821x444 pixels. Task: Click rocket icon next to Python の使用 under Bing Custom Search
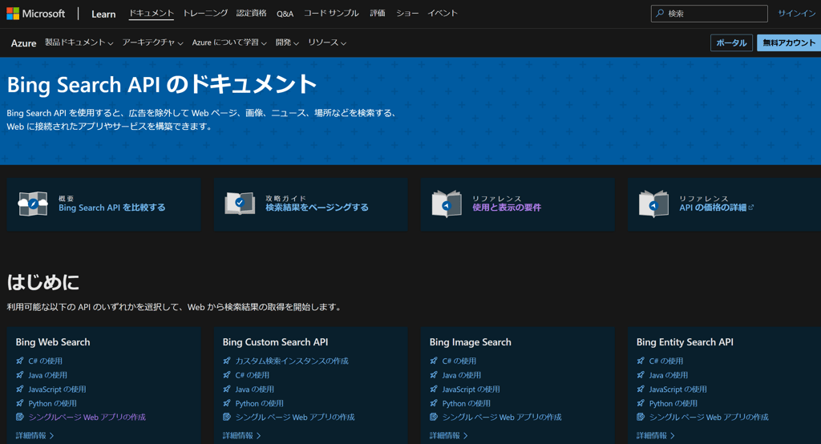[227, 403]
